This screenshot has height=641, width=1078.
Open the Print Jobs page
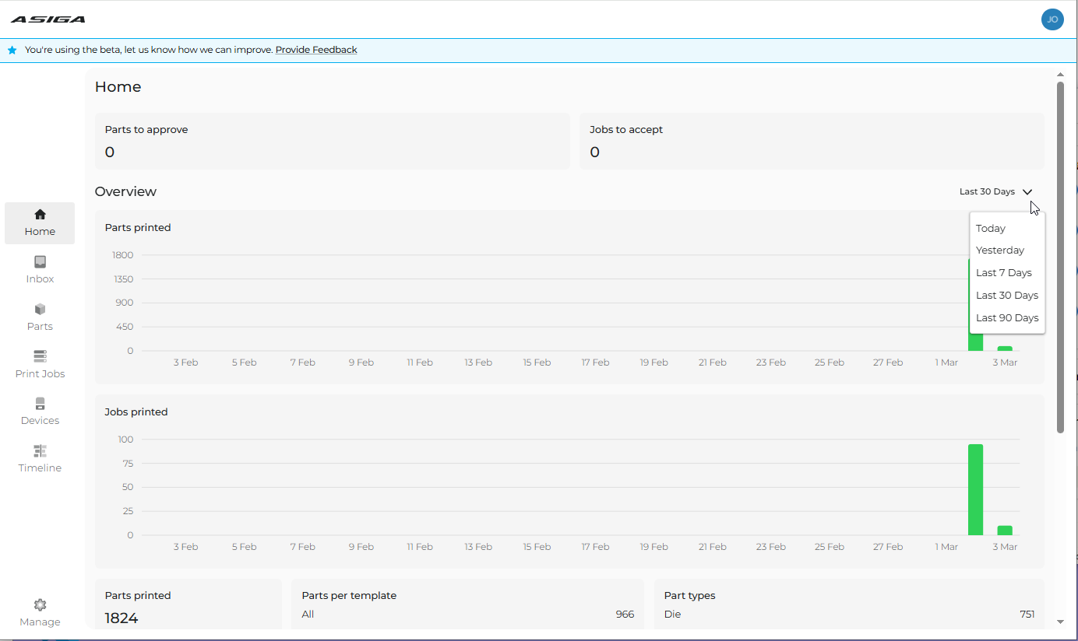[x=40, y=365]
